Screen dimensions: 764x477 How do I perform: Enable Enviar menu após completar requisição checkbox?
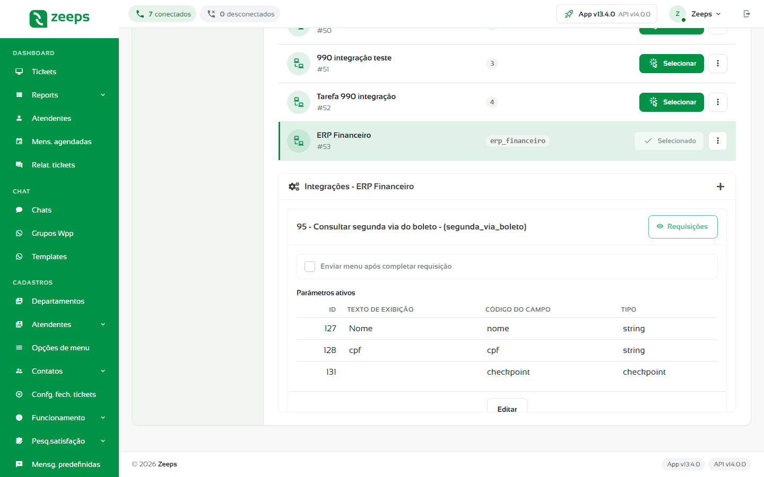(310, 267)
